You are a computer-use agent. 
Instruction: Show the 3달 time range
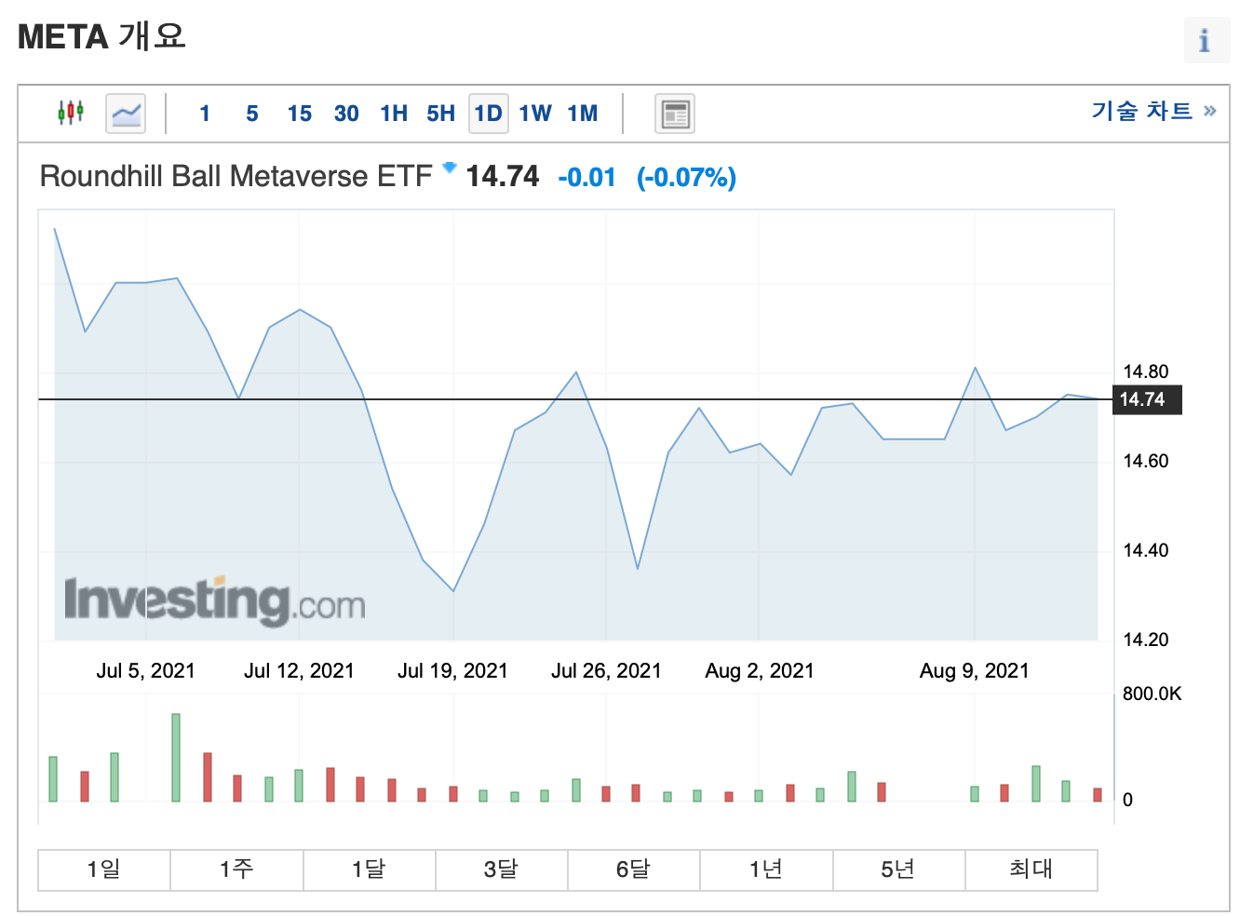point(501,869)
